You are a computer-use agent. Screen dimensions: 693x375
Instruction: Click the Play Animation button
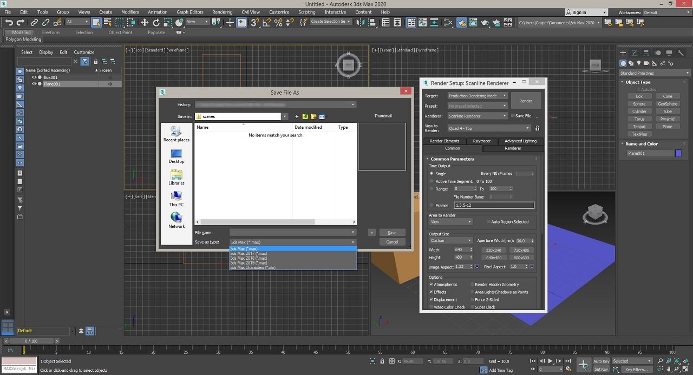[550, 361]
